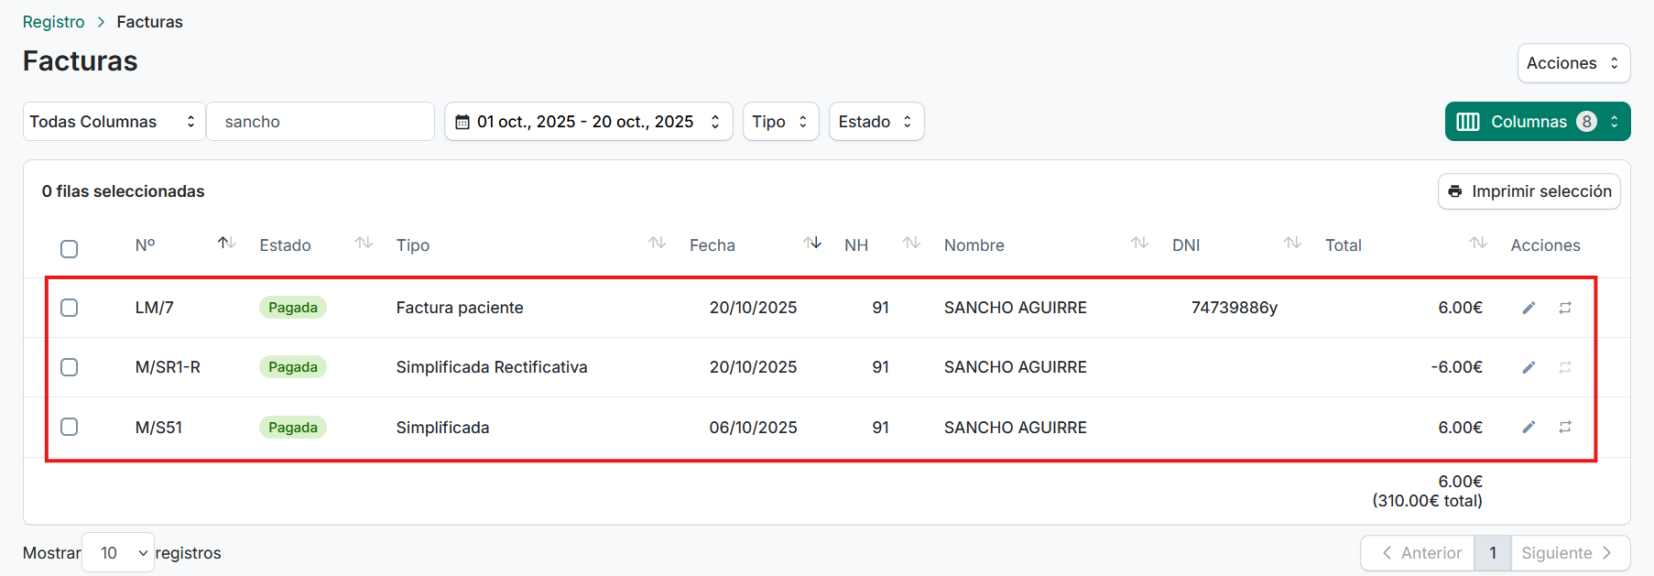Click the Imprimir selección button
1654x576 pixels.
coord(1529,191)
